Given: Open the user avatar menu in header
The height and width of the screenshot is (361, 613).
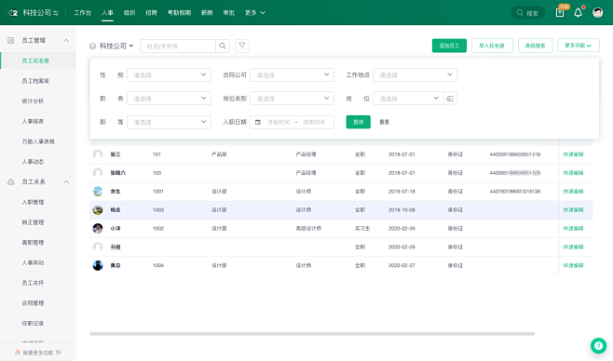Looking at the screenshot, I should 597,13.
